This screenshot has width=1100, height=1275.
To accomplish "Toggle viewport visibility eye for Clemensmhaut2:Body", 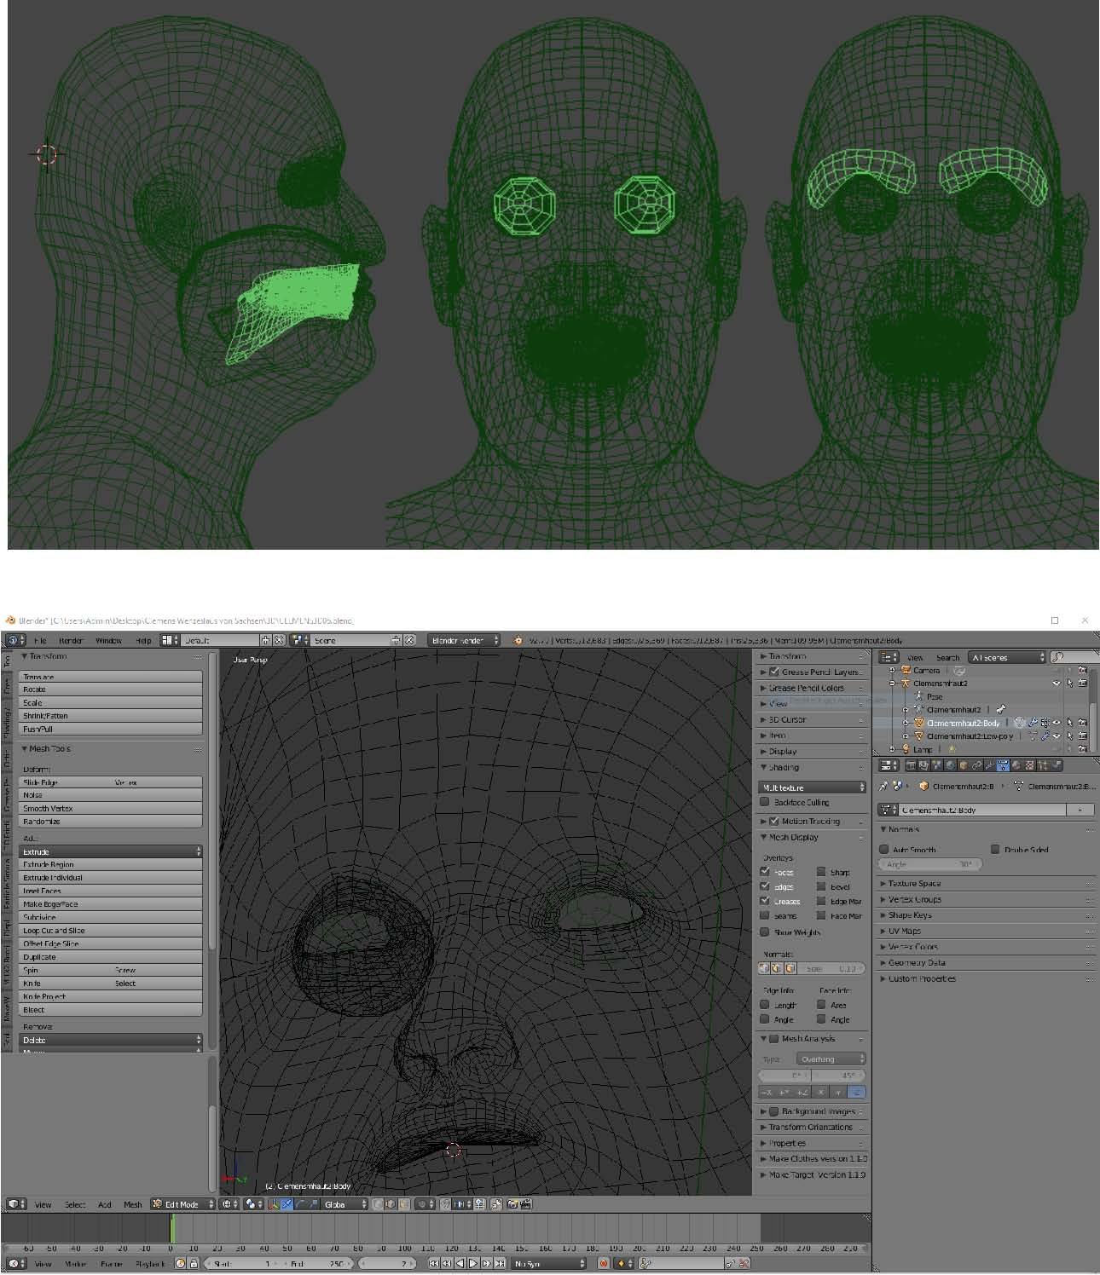I will coord(1057,723).
